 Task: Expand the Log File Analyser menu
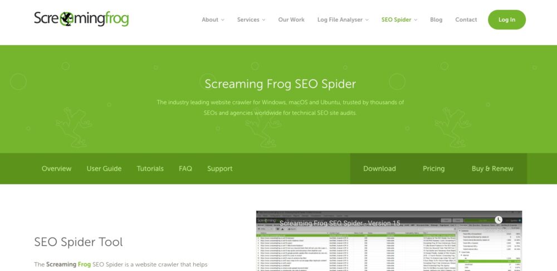tap(343, 20)
